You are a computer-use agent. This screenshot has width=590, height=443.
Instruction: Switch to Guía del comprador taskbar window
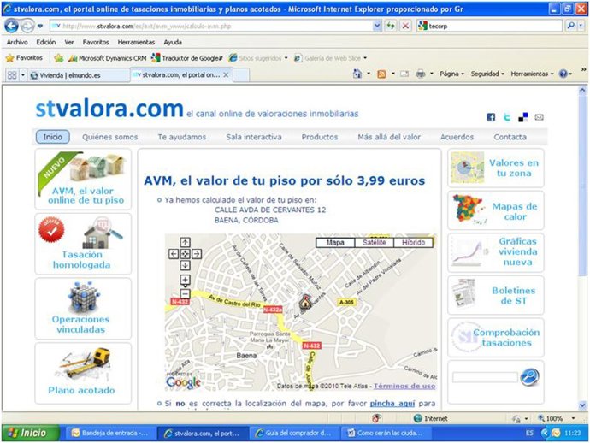click(x=293, y=434)
